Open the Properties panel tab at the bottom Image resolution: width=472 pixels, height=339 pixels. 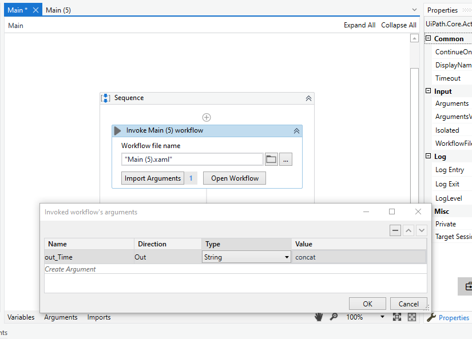click(x=449, y=318)
